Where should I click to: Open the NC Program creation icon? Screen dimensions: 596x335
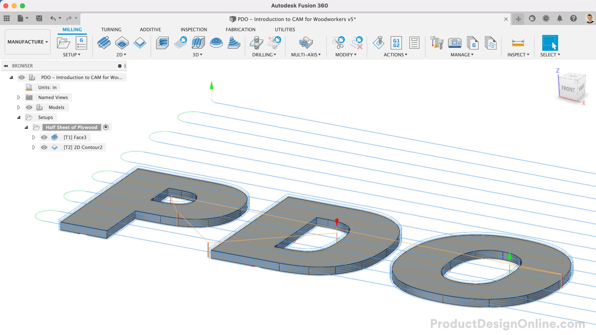tap(81, 43)
